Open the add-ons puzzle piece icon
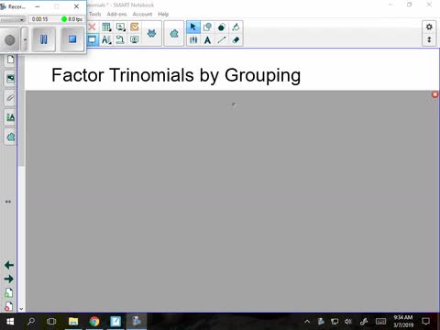This screenshot has height=330, width=440. pos(174,34)
